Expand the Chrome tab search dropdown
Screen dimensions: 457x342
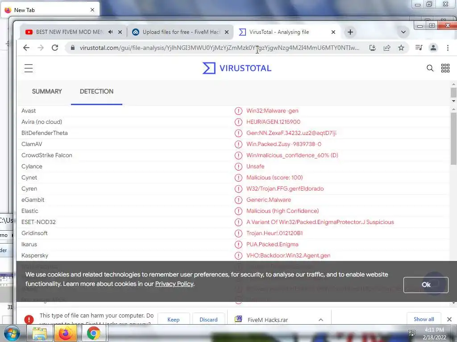click(x=403, y=32)
